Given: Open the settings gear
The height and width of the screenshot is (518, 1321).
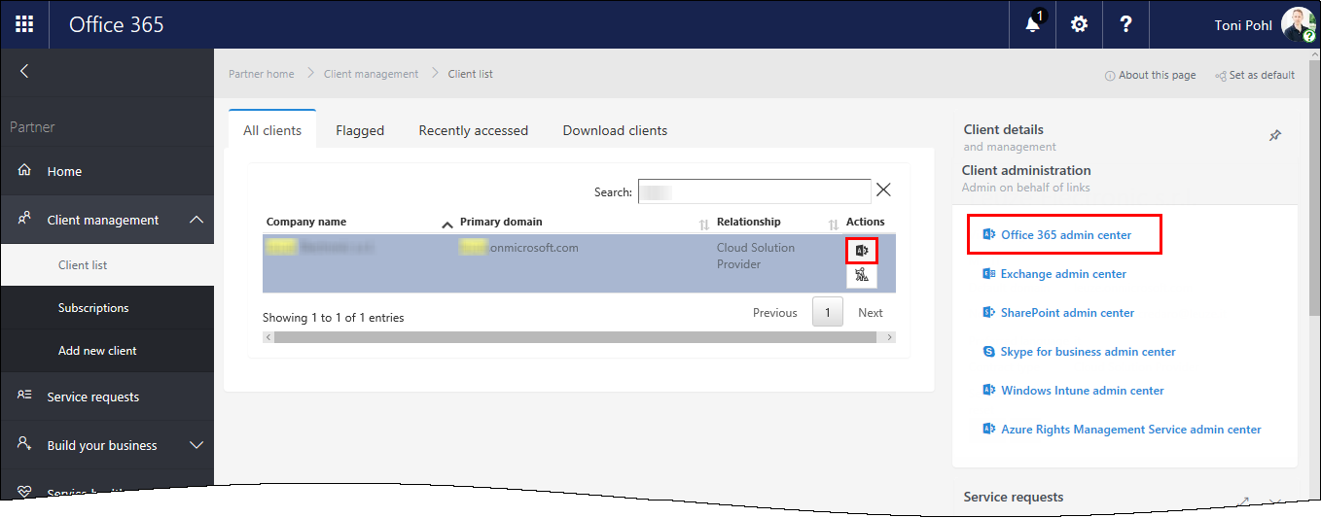Looking at the screenshot, I should pyautogui.click(x=1079, y=24).
